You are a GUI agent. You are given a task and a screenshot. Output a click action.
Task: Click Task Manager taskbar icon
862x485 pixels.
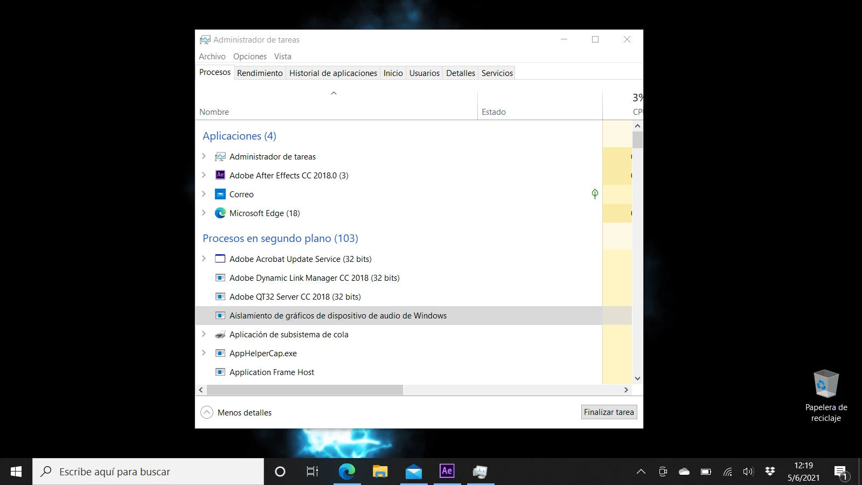tap(480, 472)
